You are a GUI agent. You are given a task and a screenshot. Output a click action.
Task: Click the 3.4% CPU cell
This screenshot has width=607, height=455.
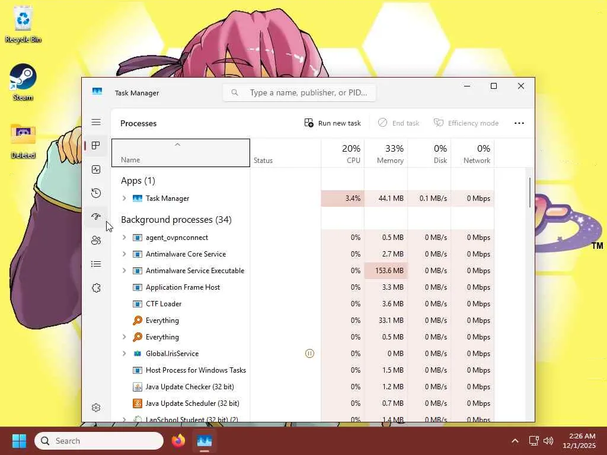tap(343, 198)
